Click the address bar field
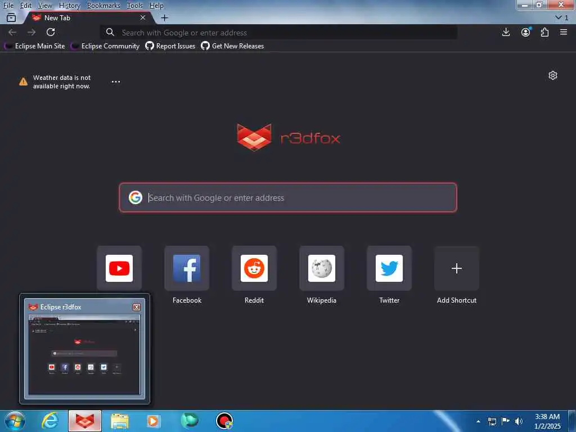Viewport: 576px width, 432px height. click(279, 33)
